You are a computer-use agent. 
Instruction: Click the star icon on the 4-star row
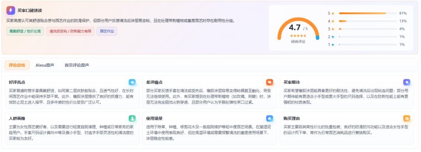(x=333, y=21)
